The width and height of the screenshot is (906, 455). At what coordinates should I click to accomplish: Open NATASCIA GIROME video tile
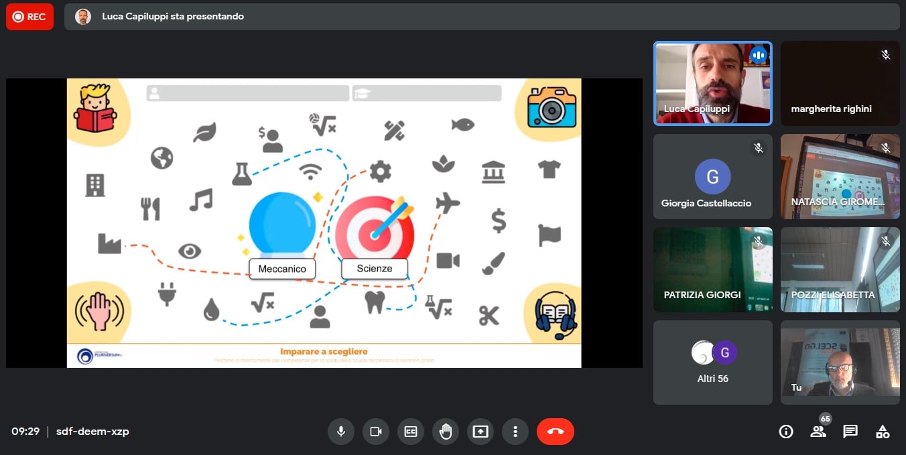pos(840,177)
